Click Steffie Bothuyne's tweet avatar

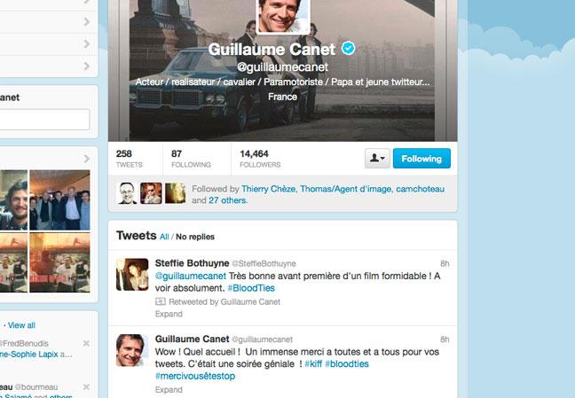click(132, 275)
